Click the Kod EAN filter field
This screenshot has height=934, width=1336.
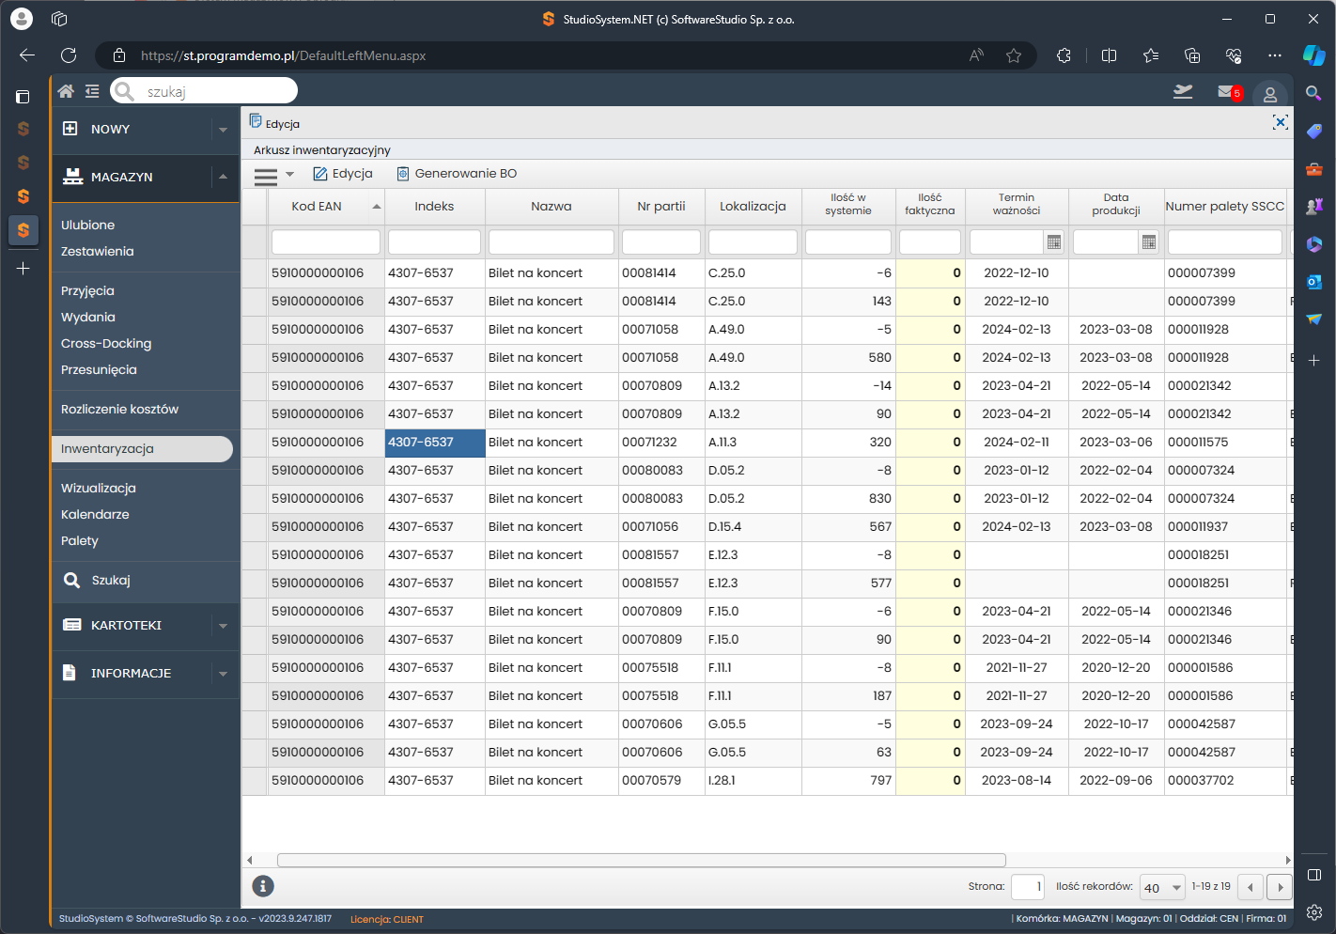pos(326,242)
